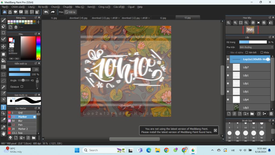This screenshot has width=275, height=155.
Task: Select the Pen brush in list
Action: 22,125
